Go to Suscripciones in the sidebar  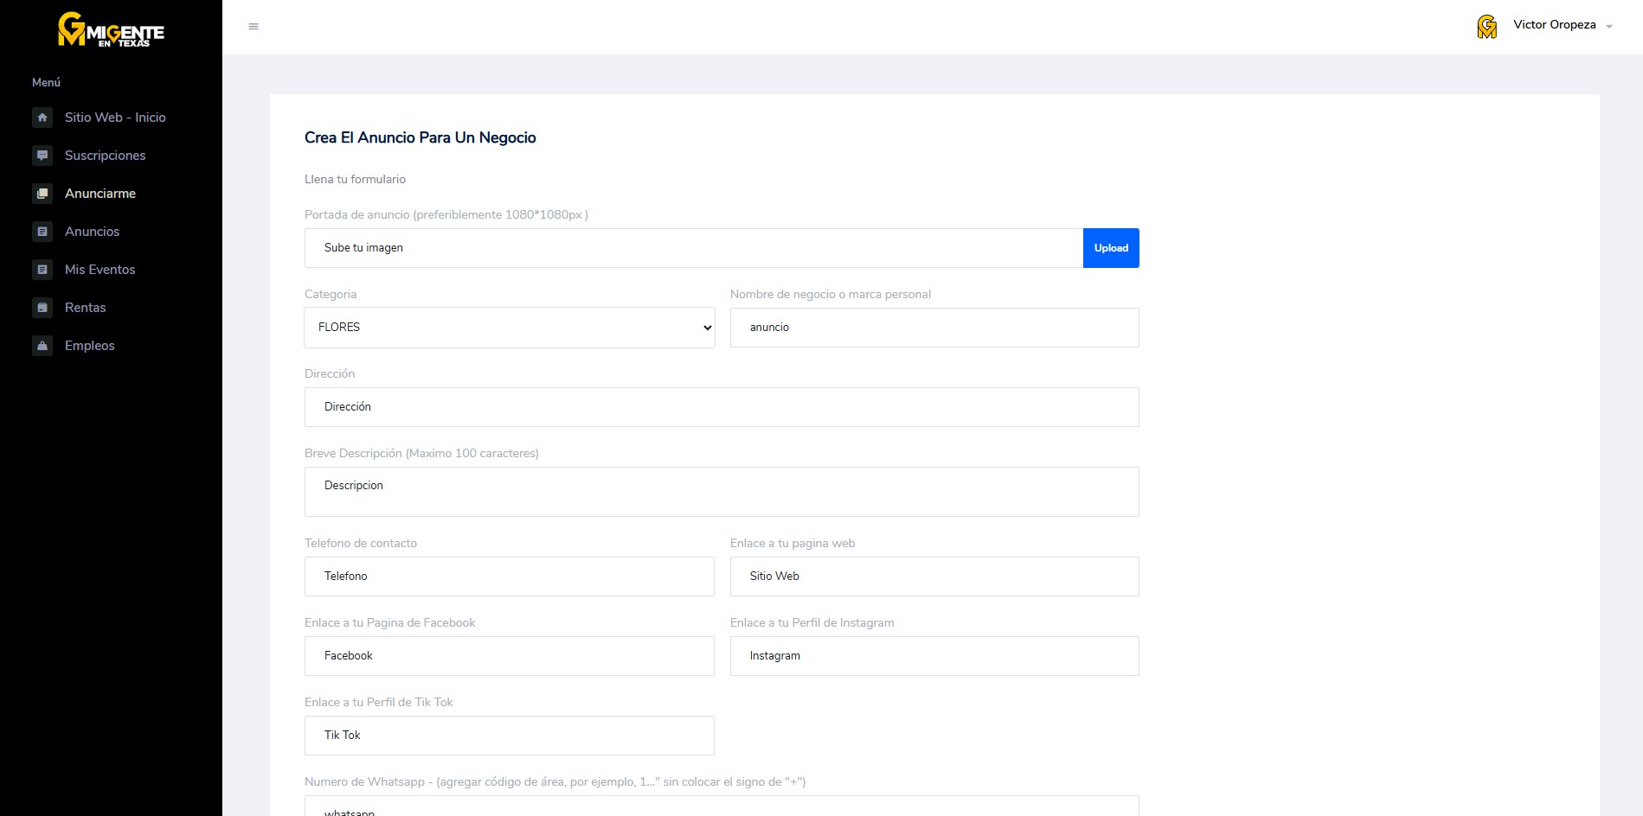click(x=105, y=156)
